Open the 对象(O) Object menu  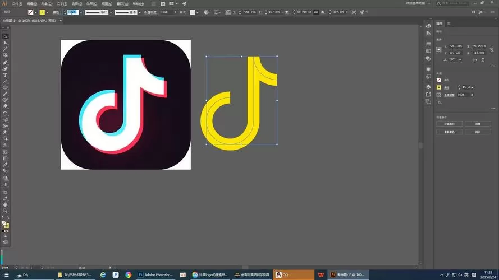pos(47,4)
